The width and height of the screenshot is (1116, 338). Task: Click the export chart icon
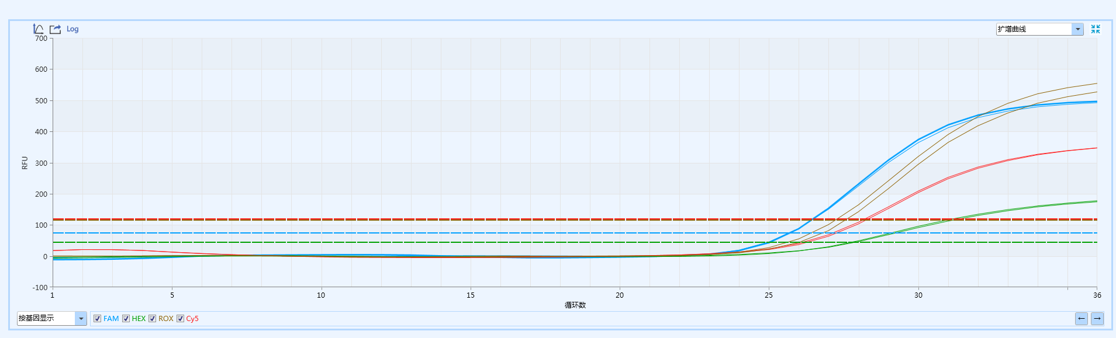[56, 29]
